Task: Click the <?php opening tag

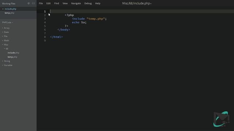Action: coord(69,15)
